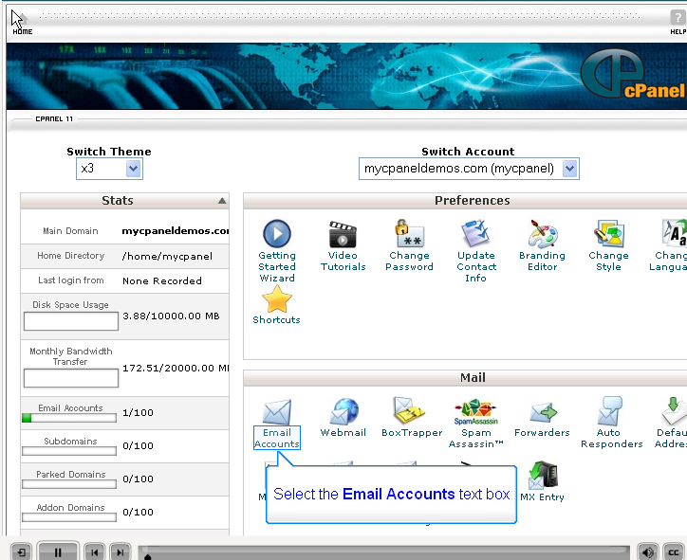
Task: Click the /home/mycpanel directory value
Action: [167, 256]
